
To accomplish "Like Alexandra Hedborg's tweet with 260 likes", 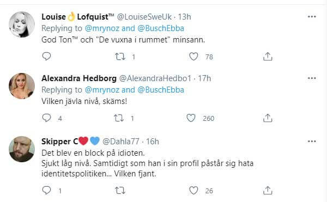I will [191, 118].
